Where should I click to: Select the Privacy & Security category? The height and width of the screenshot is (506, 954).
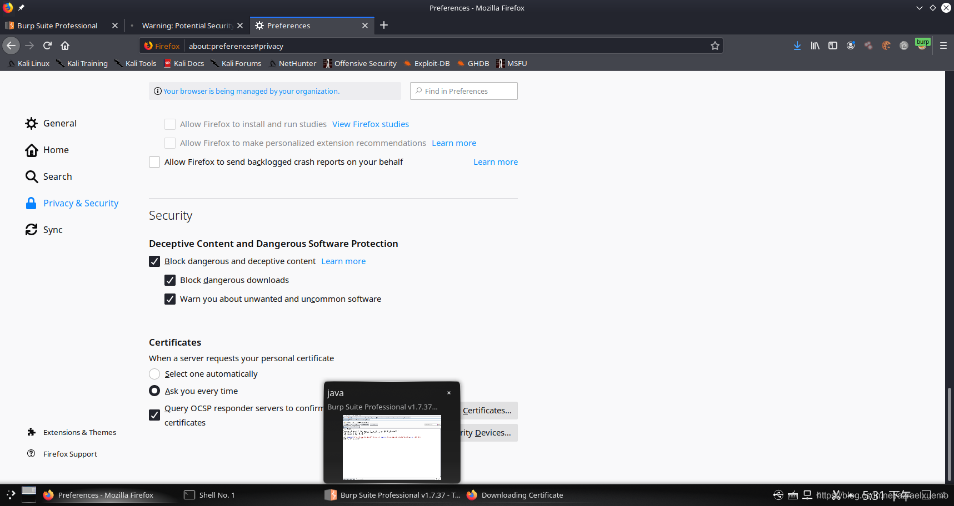click(x=72, y=203)
